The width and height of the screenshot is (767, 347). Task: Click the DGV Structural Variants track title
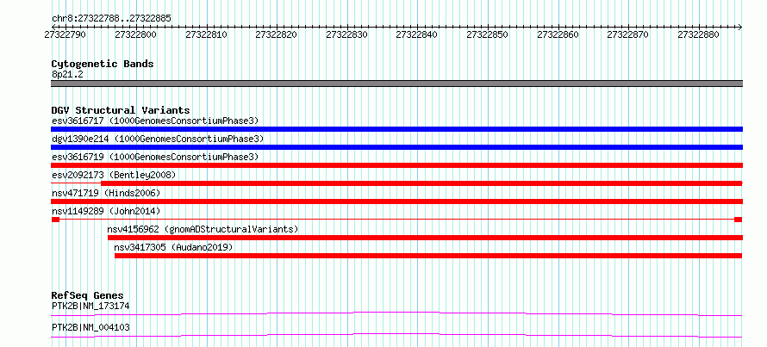pos(121,110)
